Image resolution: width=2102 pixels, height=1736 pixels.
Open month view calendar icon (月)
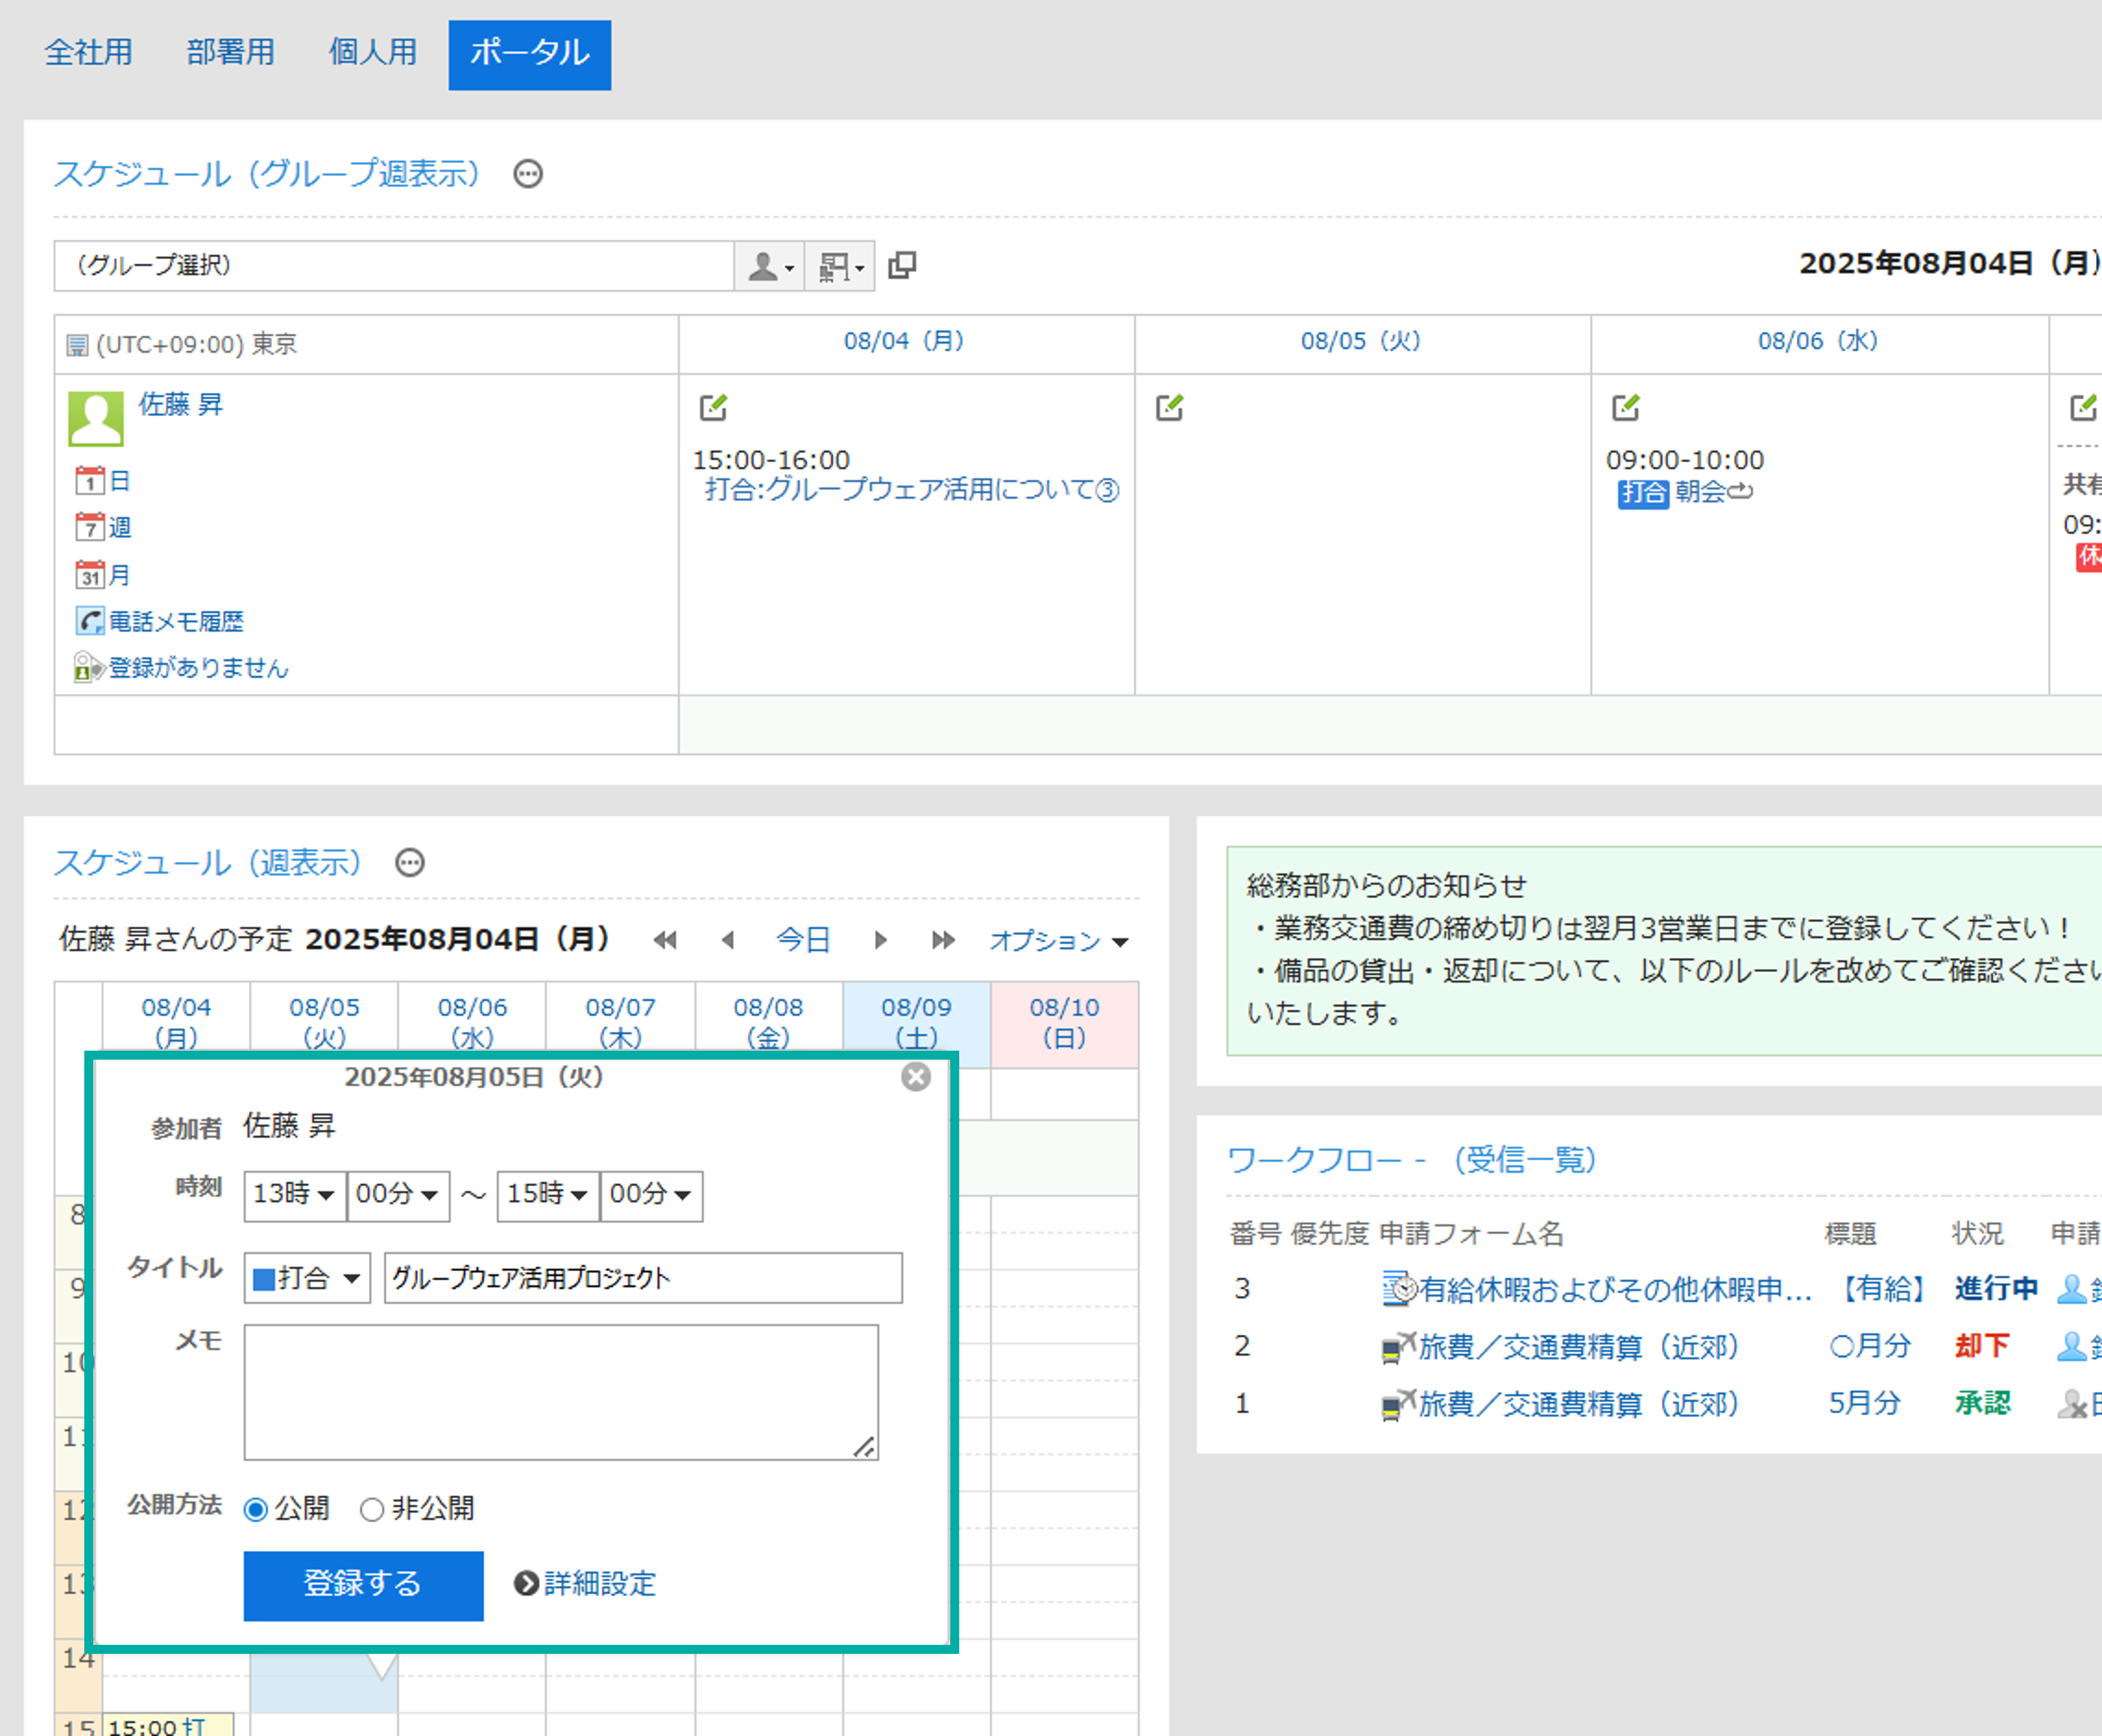(x=90, y=575)
